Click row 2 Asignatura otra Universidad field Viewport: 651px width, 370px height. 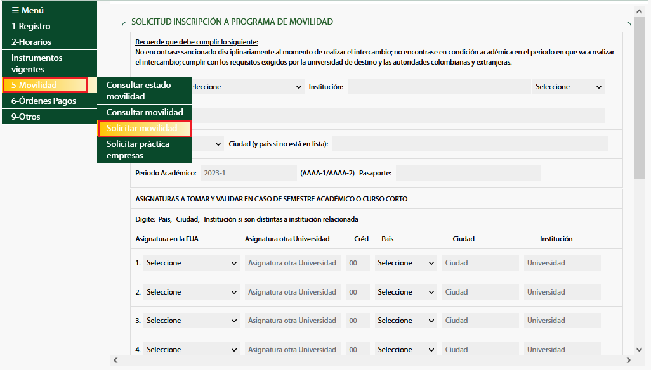(293, 291)
